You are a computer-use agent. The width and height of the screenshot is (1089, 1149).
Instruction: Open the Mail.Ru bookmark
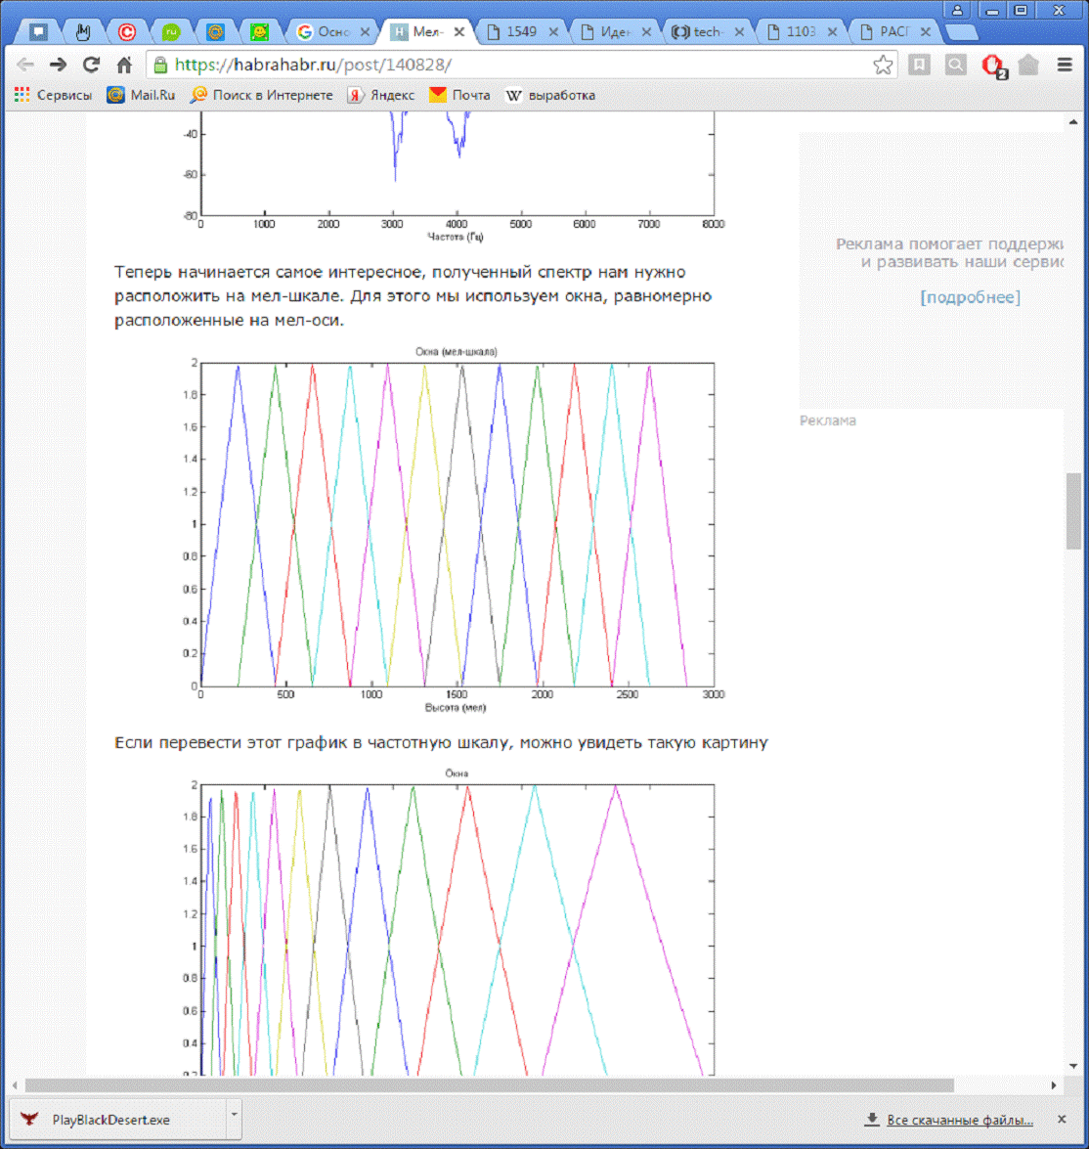[x=142, y=95]
